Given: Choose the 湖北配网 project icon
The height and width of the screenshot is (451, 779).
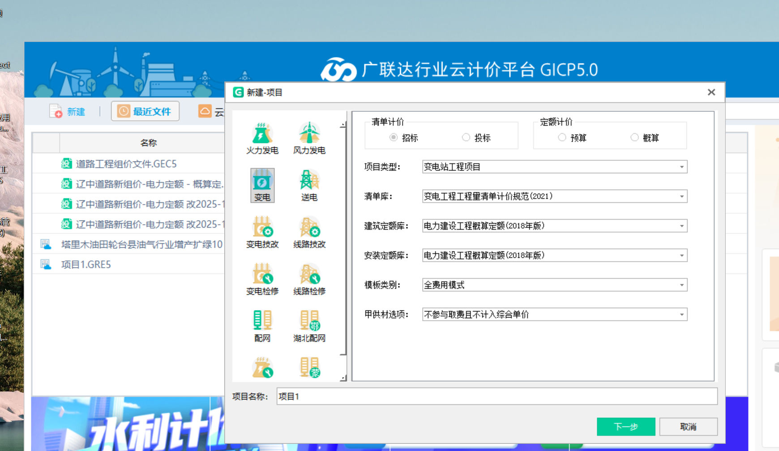Looking at the screenshot, I should click(309, 326).
